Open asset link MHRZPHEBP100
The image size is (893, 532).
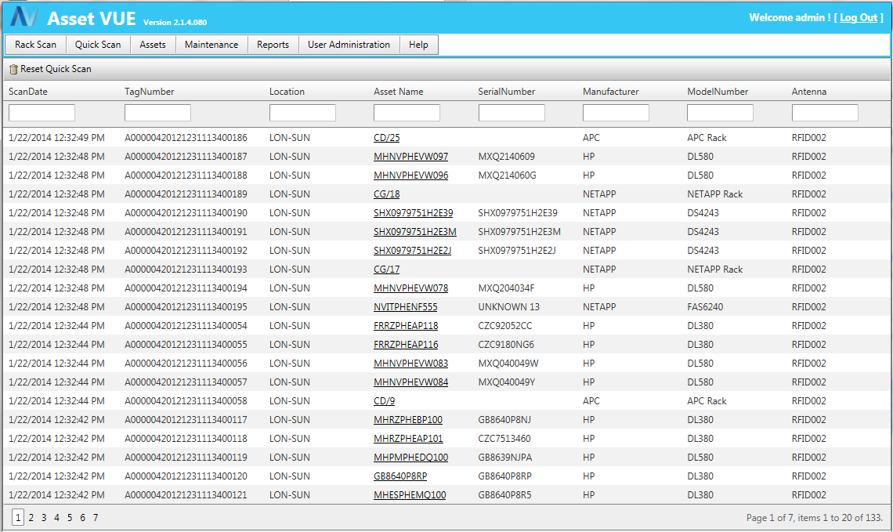pyautogui.click(x=408, y=420)
